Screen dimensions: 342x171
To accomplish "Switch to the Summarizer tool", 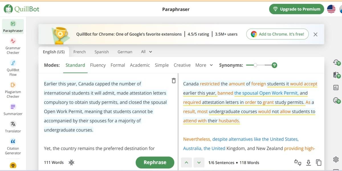I will tap(13, 111).
